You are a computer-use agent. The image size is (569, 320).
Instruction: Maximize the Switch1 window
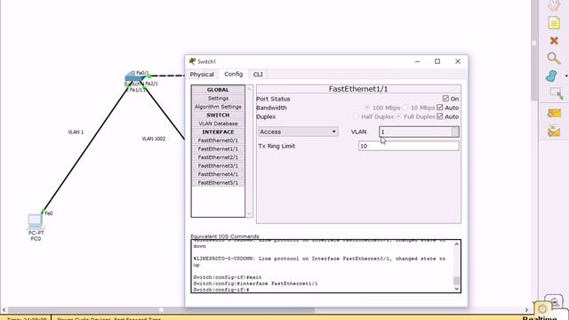[437, 61]
